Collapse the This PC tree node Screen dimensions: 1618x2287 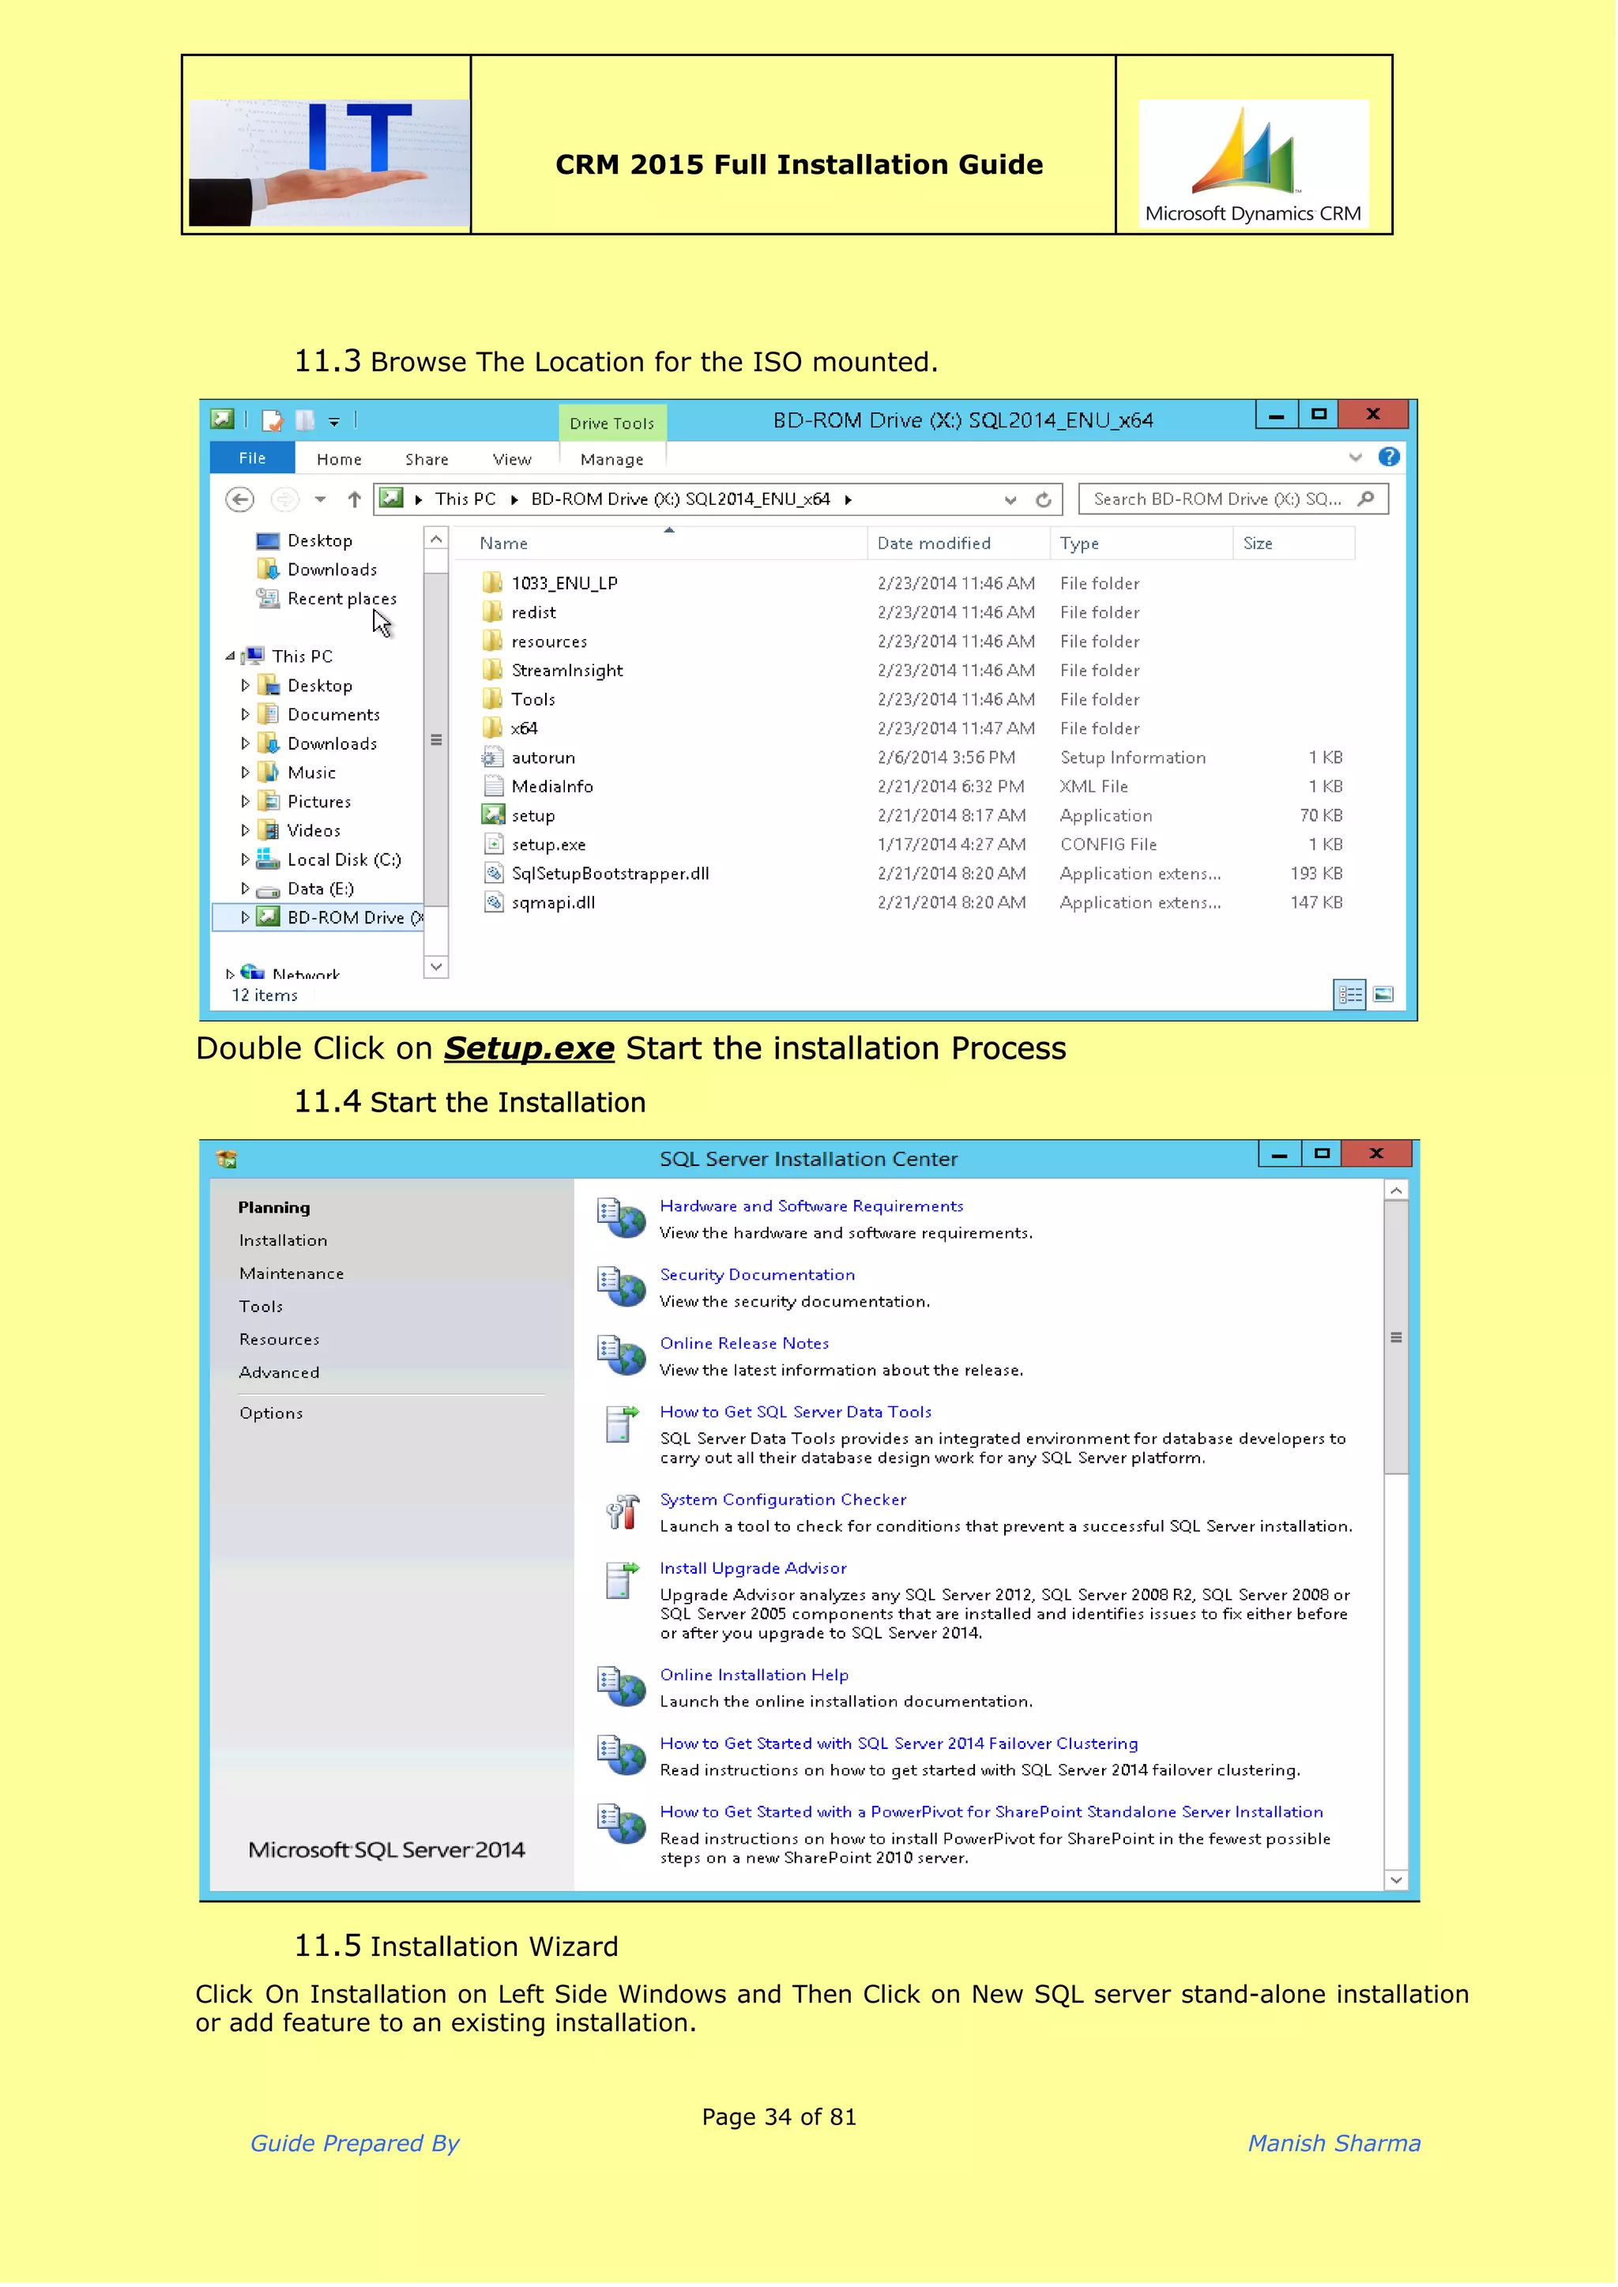pyautogui.click(x=230, y=656)
